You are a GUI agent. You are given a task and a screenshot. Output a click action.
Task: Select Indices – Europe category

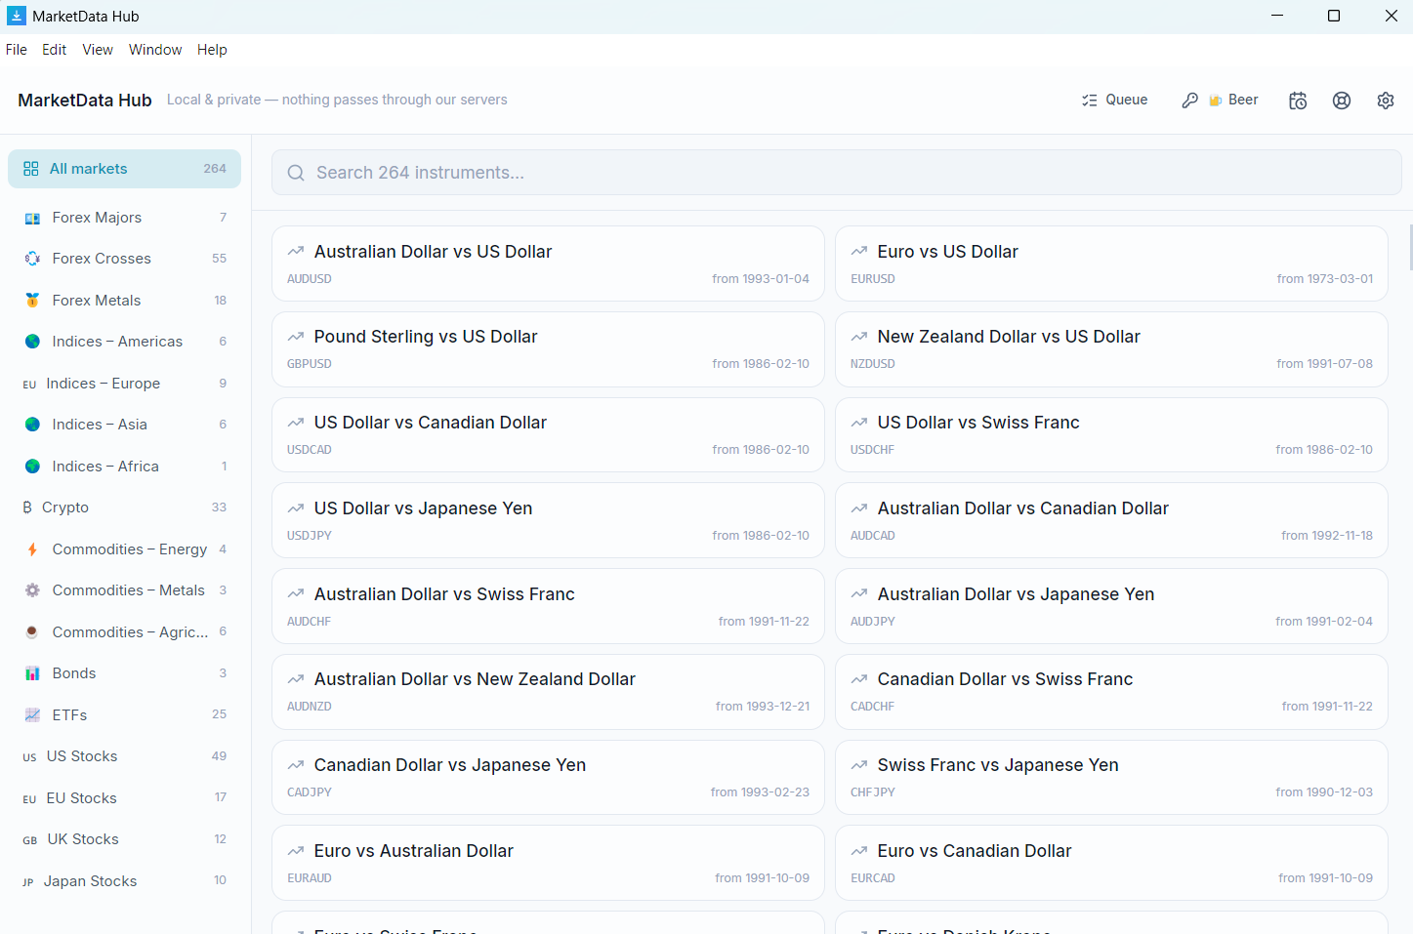124,384
